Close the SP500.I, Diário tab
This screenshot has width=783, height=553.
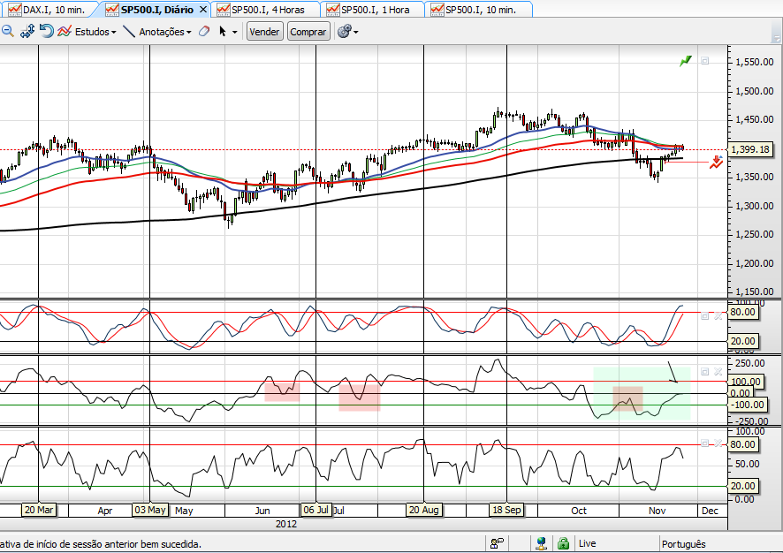point(202,10)
